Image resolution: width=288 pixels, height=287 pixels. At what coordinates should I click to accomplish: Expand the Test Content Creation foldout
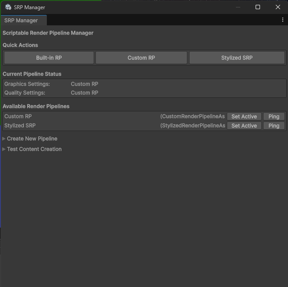34,149
